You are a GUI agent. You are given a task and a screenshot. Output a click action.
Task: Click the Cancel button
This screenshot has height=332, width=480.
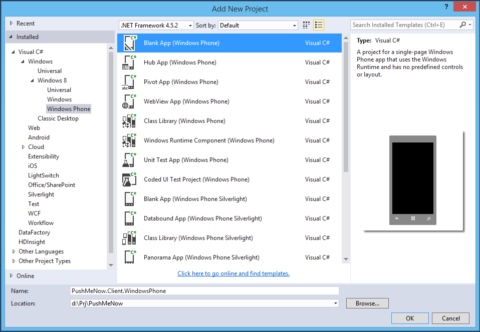pyautogui.click(x=450, y=318)
